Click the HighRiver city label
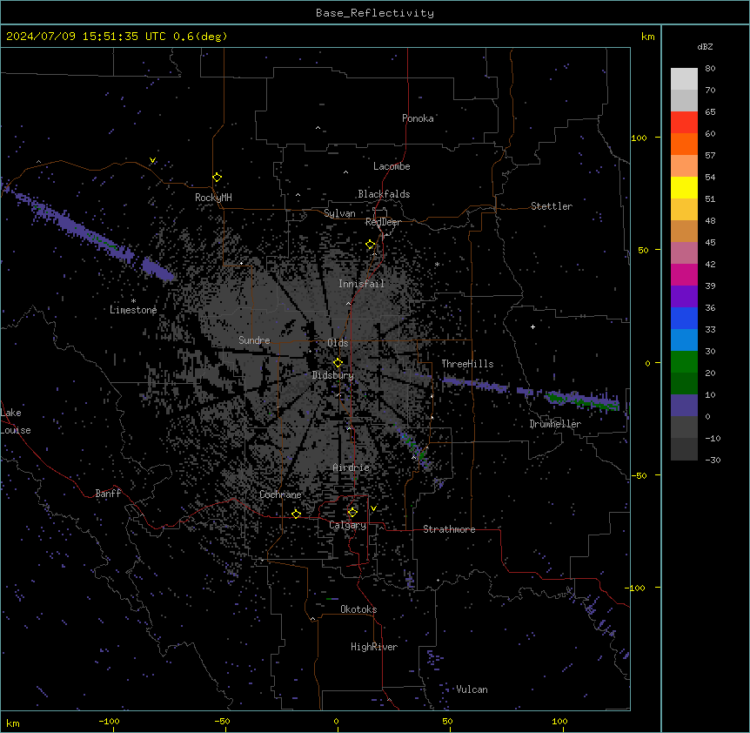The image size is (750, 733). (374, 647)
